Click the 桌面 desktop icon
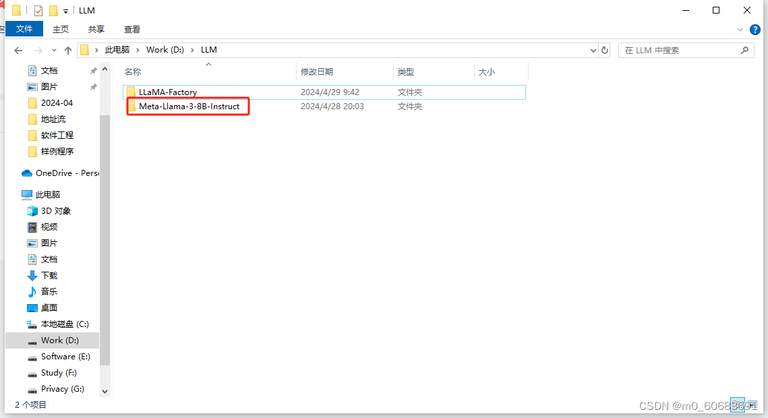 (32, 308)
